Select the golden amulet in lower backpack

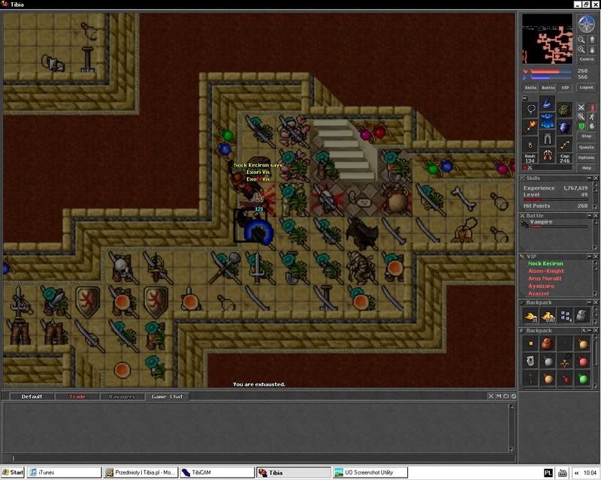[x=566, y=361]
